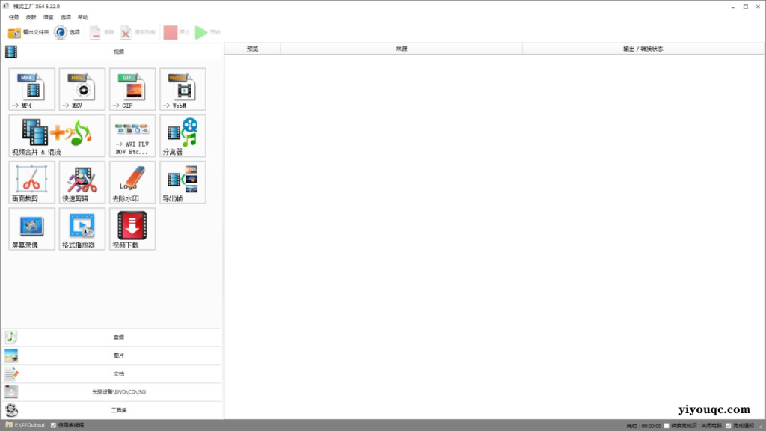Expand the Document (文档) category panel
Screen dimensions: 766x431
pos(112,373)
